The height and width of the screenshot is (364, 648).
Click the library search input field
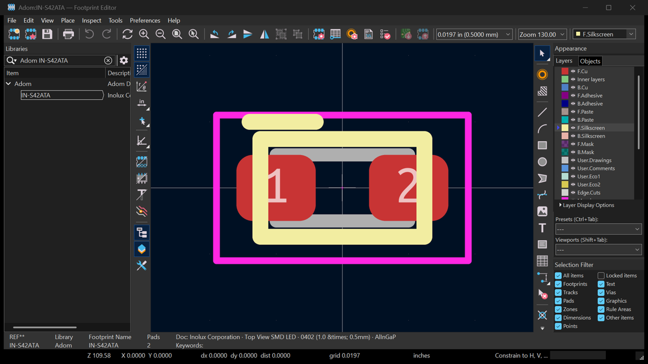[60, 60]
